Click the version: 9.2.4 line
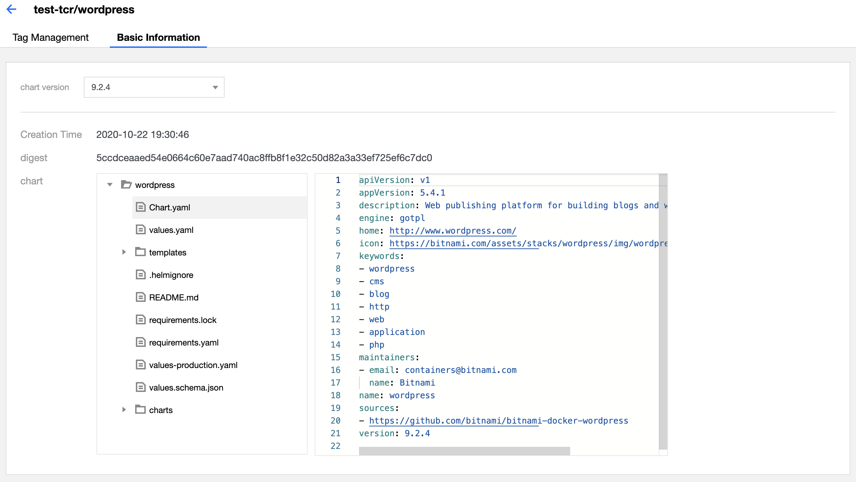Image resolution: width=856 pixels, height=482 pixels. (x=394, y=433)
